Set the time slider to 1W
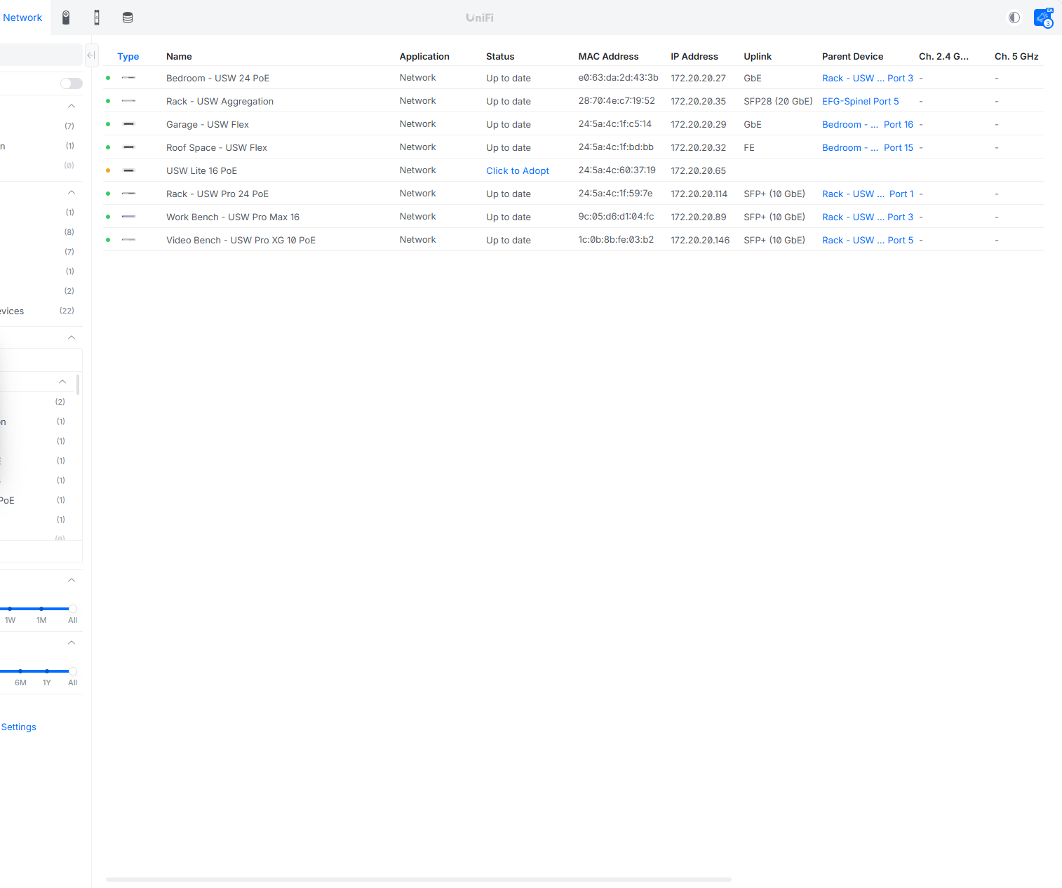Screen dimensions: 1062x888 (10, 609)
